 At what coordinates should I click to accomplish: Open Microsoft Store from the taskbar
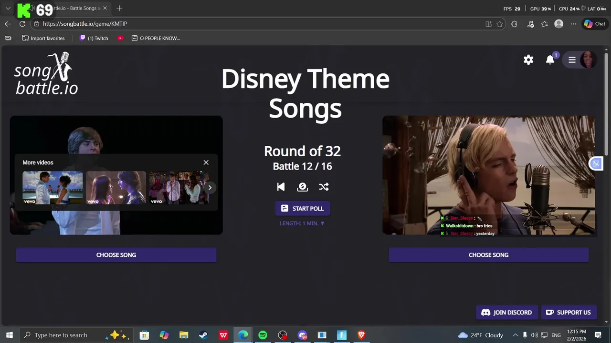pos(144,335)
